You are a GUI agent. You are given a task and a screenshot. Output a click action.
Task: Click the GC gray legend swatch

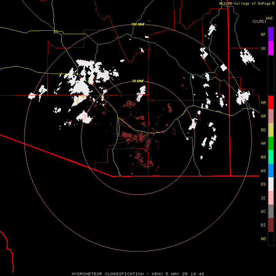point(271,211)
